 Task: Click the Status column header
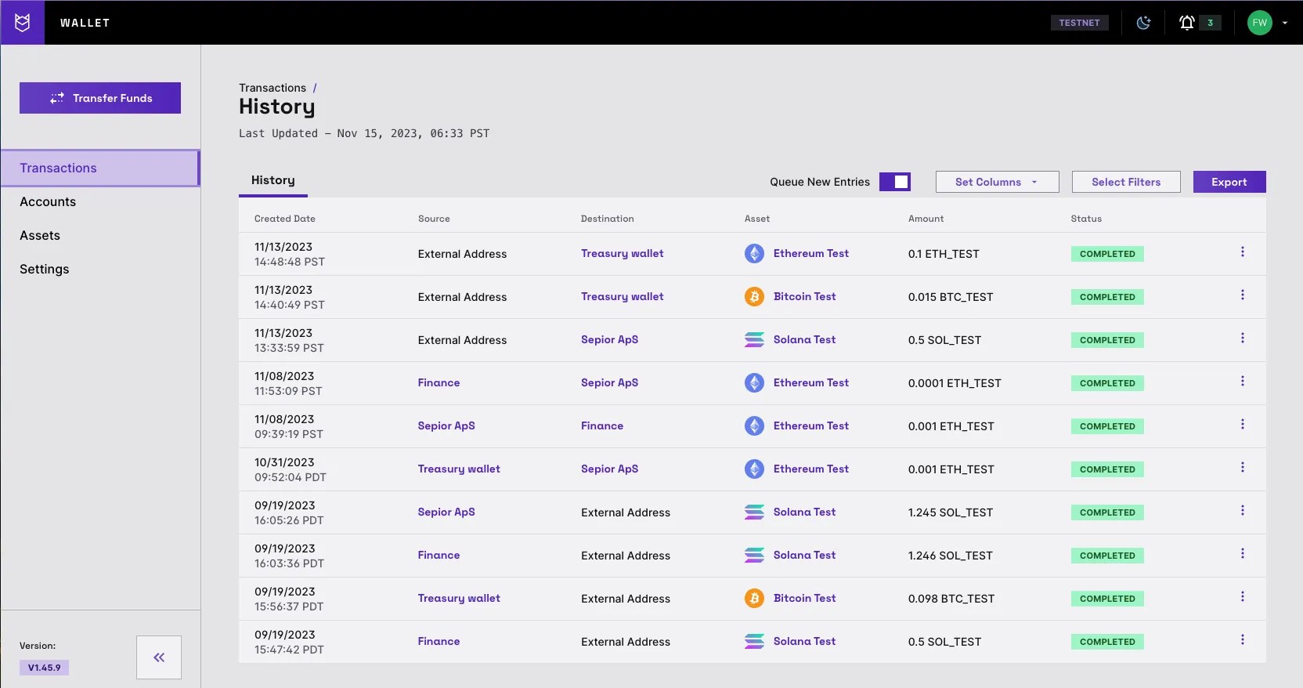pos(1086,219)
